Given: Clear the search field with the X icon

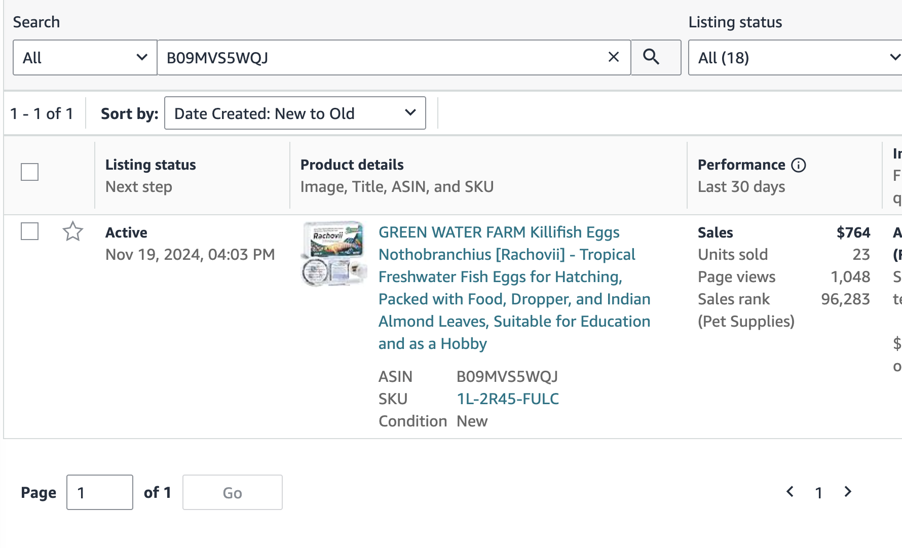Looking at the screenshot, I should click(x=613, y=57).
